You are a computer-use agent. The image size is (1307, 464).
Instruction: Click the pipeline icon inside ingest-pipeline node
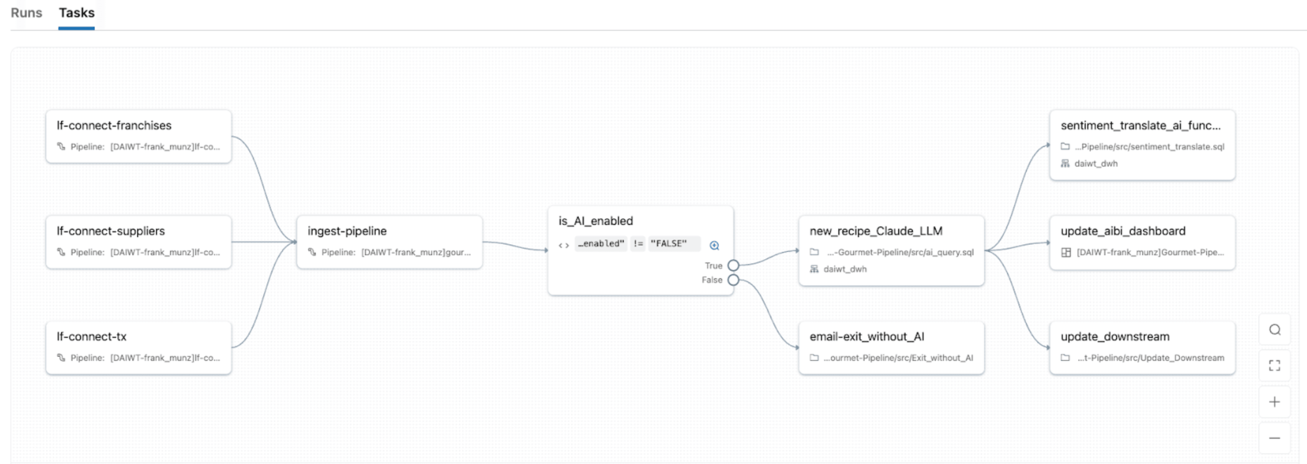point(313,252)
